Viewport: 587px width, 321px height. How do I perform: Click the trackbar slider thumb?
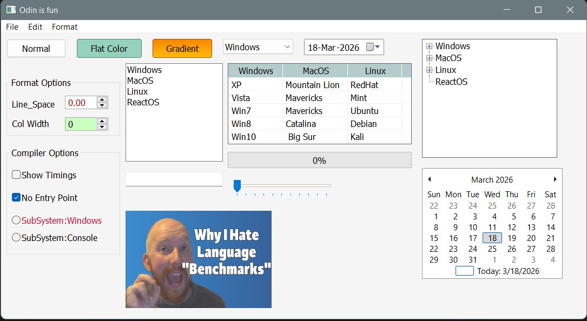pos(237,185)
